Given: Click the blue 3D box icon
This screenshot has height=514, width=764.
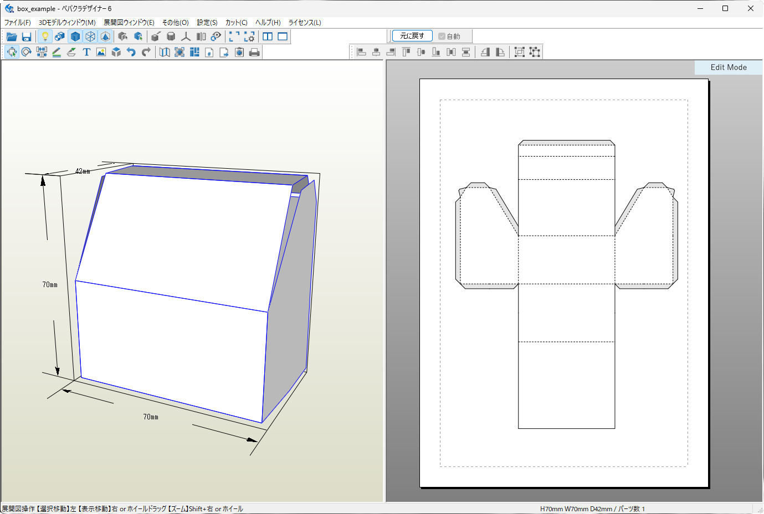Looking at the screenshot, I should 116,52.
